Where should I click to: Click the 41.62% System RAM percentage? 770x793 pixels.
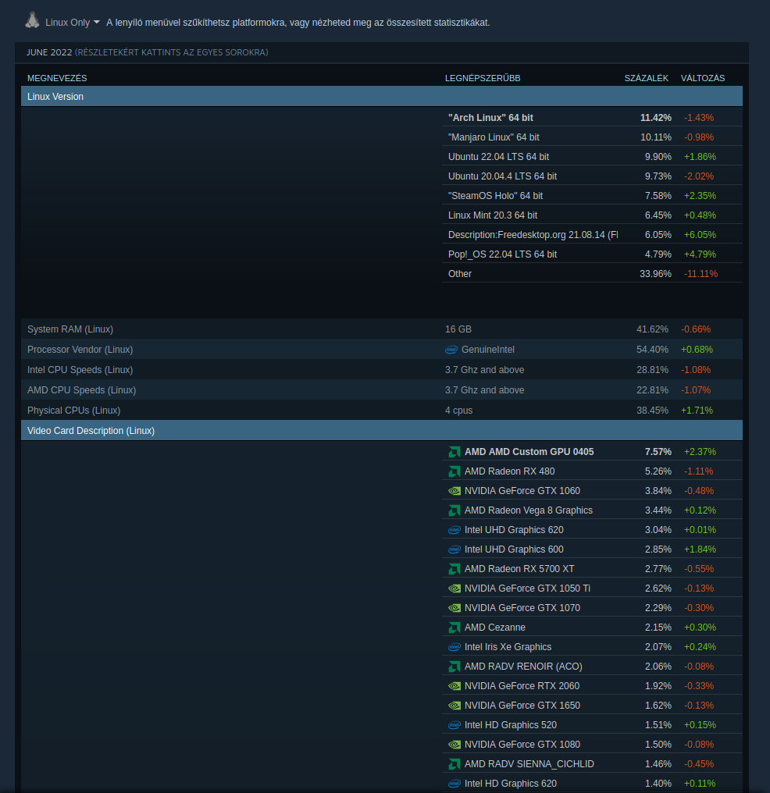tap(652, 329)
